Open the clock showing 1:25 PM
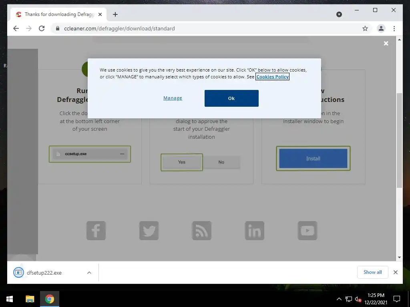 pos(376,299)
